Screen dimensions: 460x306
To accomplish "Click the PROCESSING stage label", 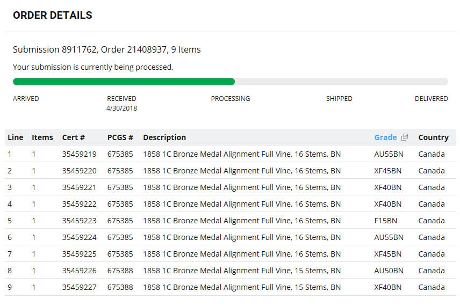I will coord(231,99).
